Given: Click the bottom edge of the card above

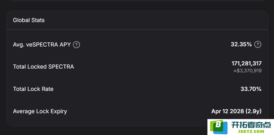Looking at the screenshot, I should coord(137,1).
